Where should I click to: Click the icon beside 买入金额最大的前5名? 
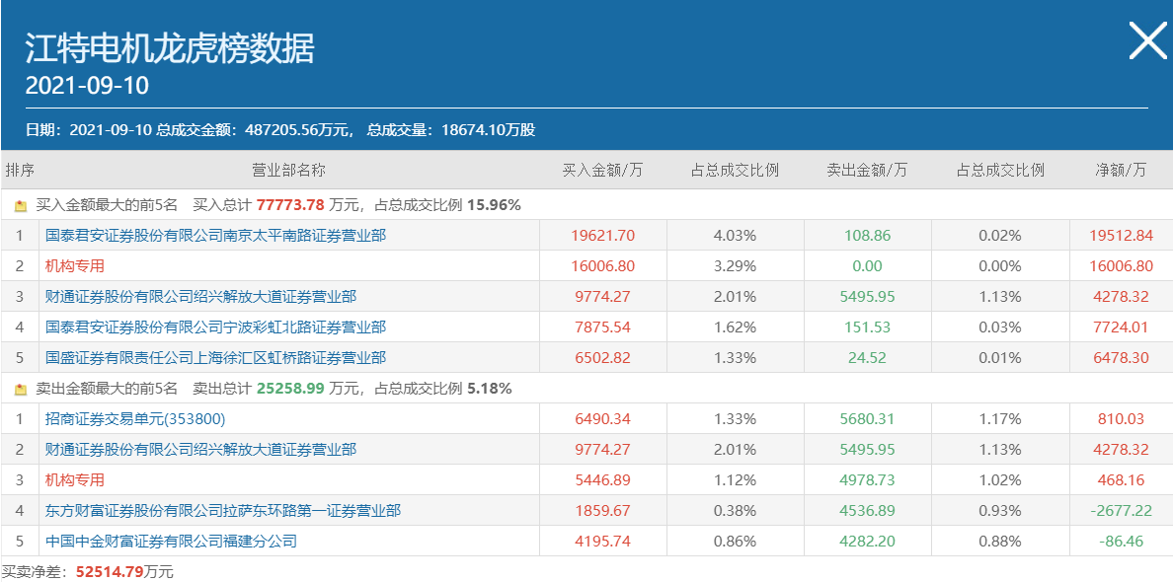pos(21,206)
